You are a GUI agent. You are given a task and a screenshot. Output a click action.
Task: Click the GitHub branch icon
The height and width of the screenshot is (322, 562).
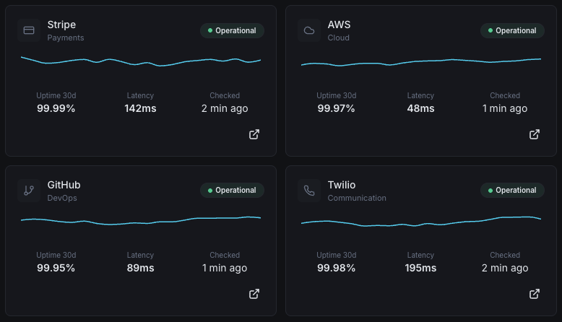[29, 191]
